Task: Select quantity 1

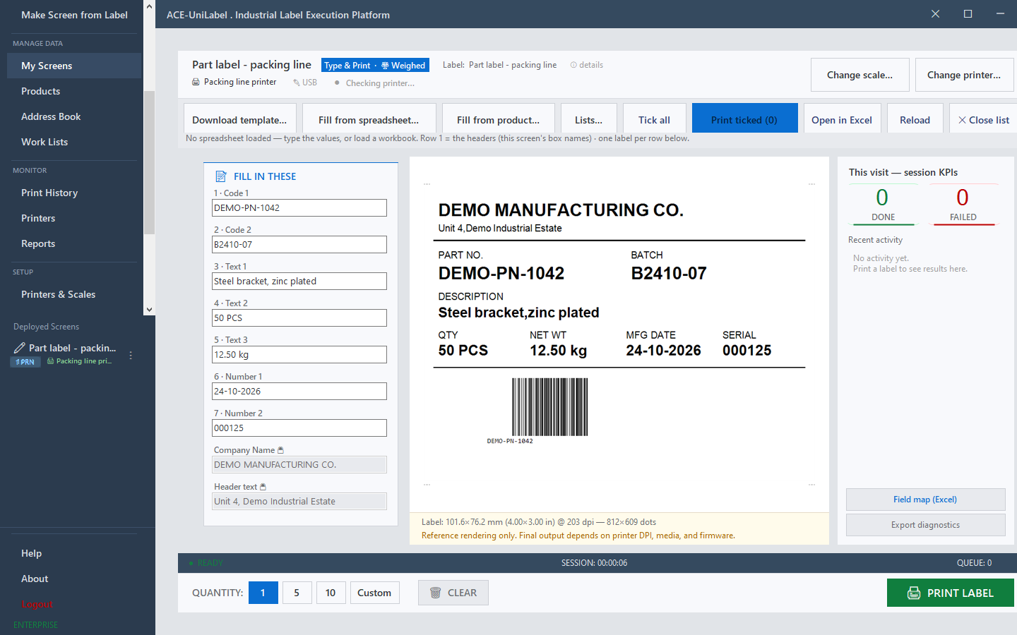Action: (263, 593)
